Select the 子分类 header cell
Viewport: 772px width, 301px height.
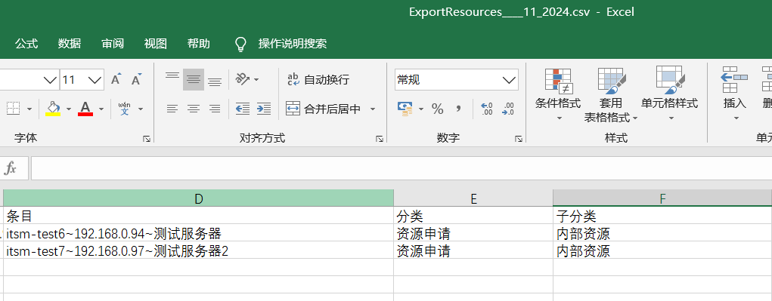(662, 216)
